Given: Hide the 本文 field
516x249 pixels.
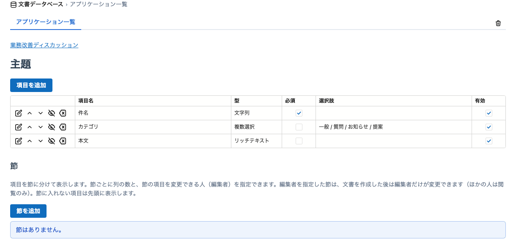Looking at the screenshot, I should 52,141.
